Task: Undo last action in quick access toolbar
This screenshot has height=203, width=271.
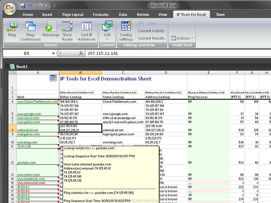Action: pos(30,6)
